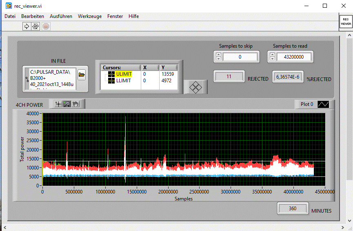Decrement Samples to skip value
Image resolution: width=353 pixels, height=231 pixels.
[x=218, y=59]
